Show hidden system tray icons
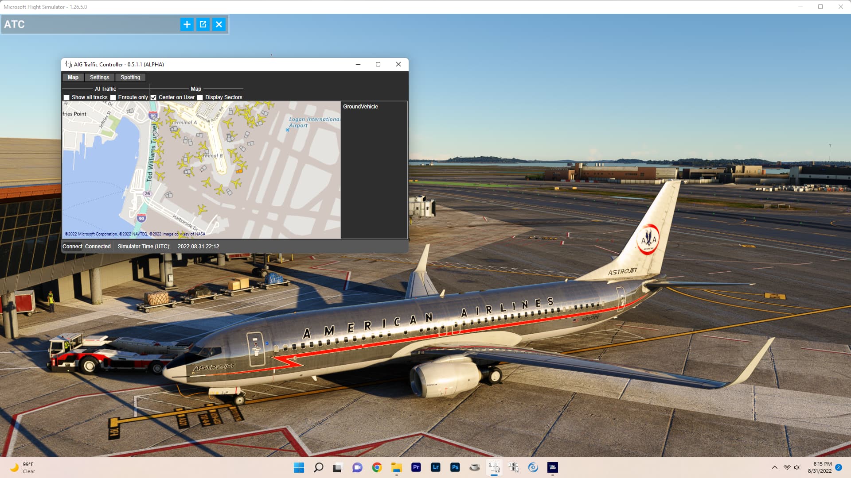This screenshot has width=851, height=478. pos(775,467)
